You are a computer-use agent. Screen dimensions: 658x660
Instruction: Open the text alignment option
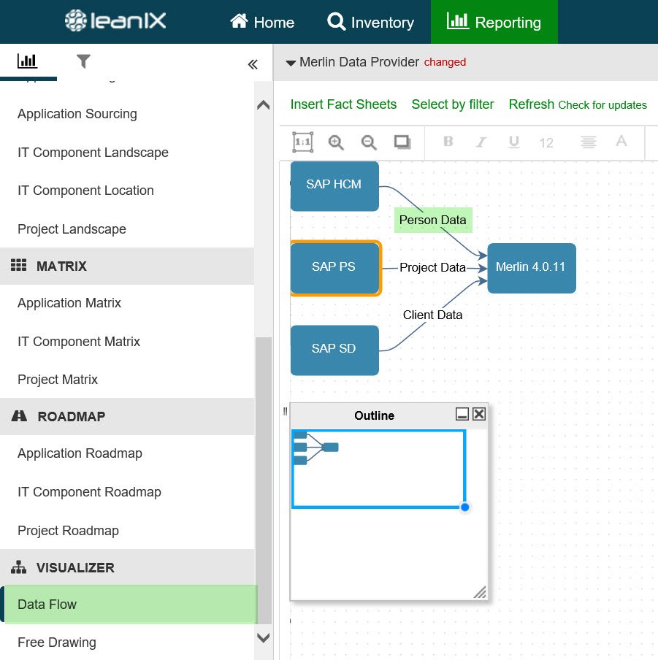[588, 142]
